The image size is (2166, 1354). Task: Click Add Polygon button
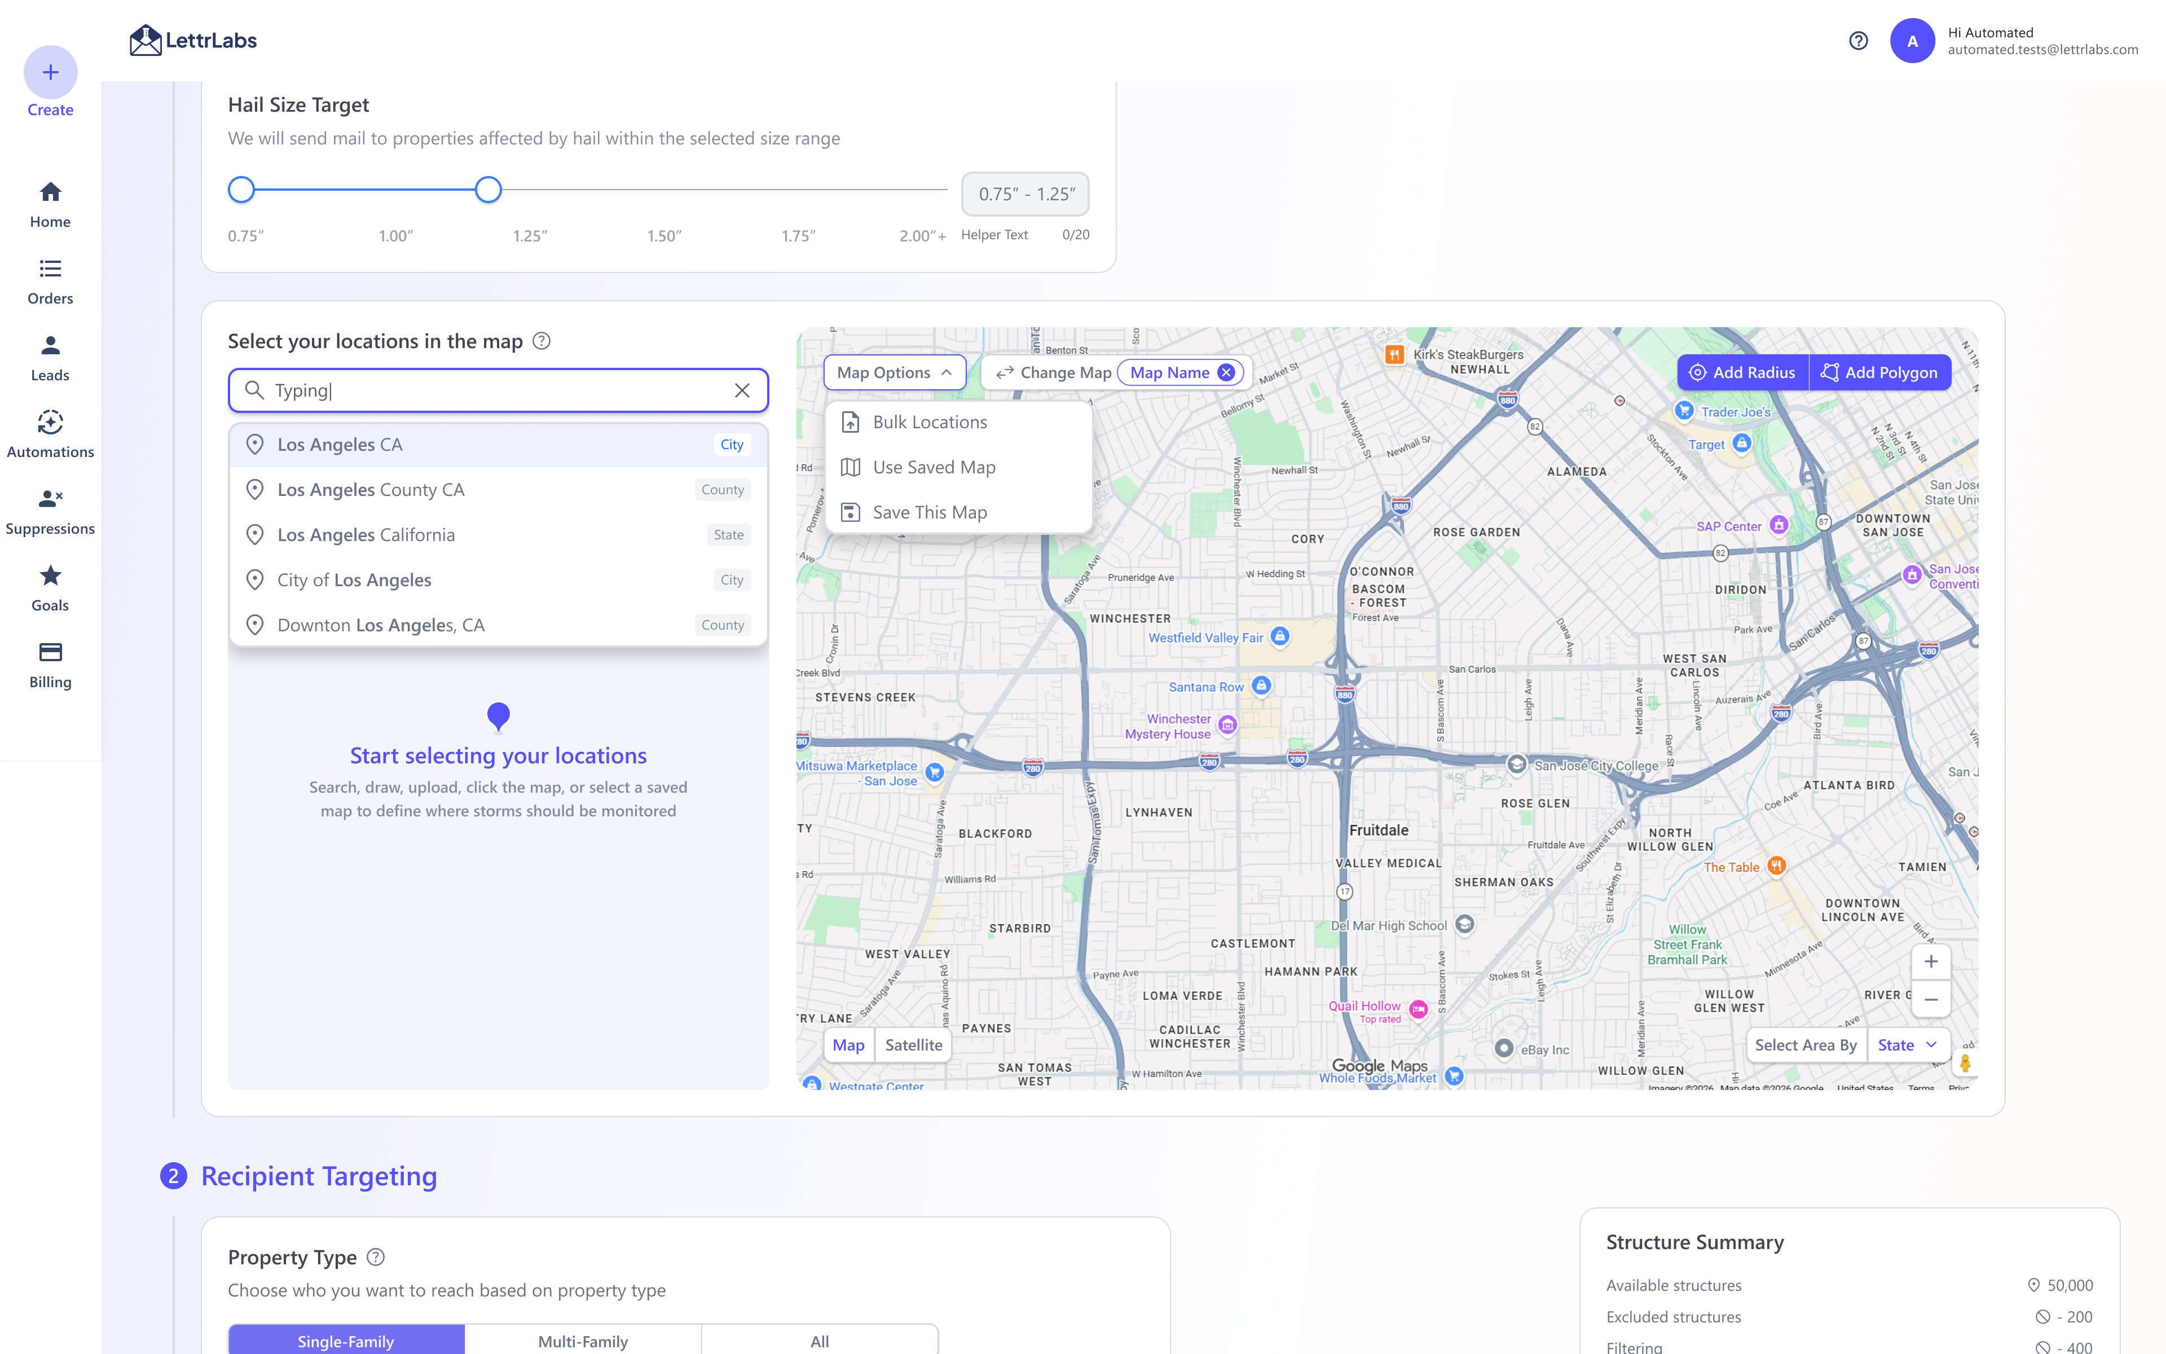pos(1879,372)
